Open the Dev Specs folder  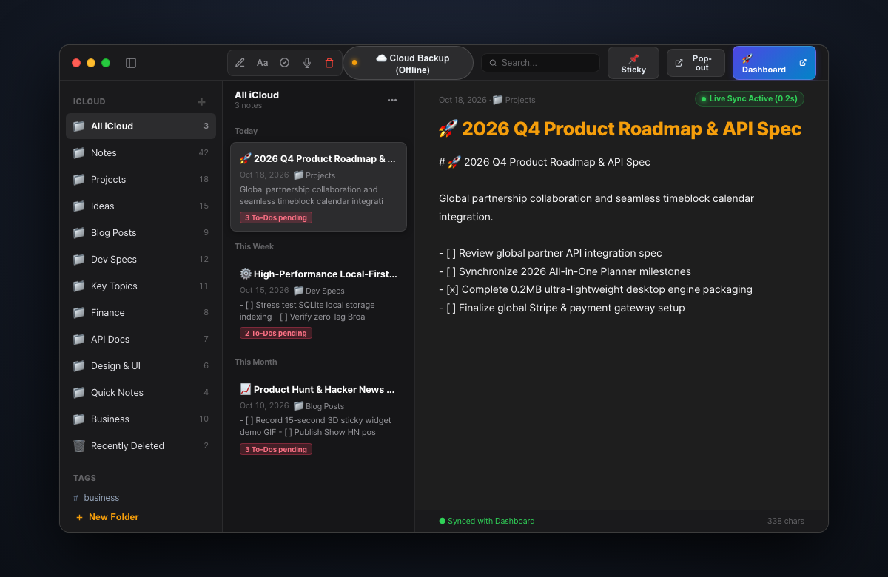coord(141,260)
